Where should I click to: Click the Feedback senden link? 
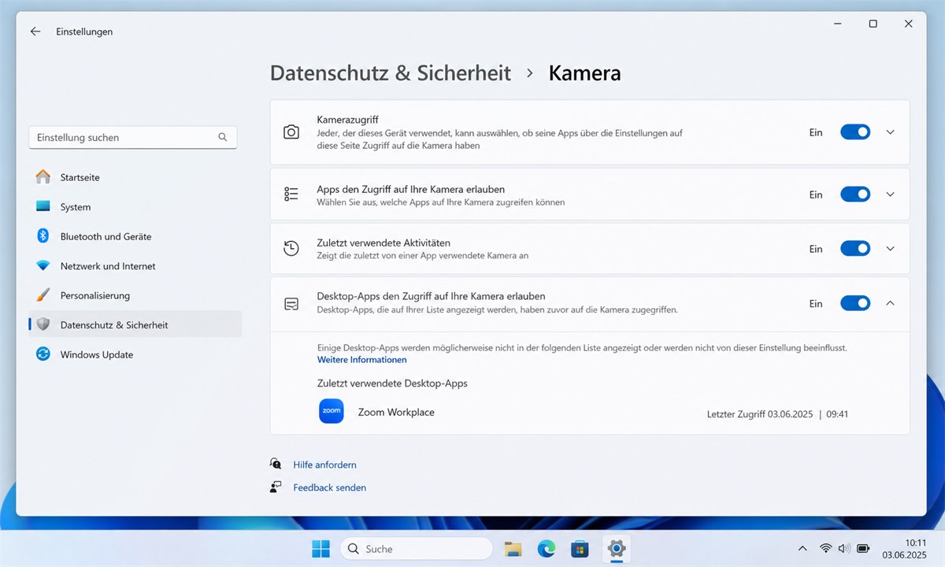tap(329, 487)
